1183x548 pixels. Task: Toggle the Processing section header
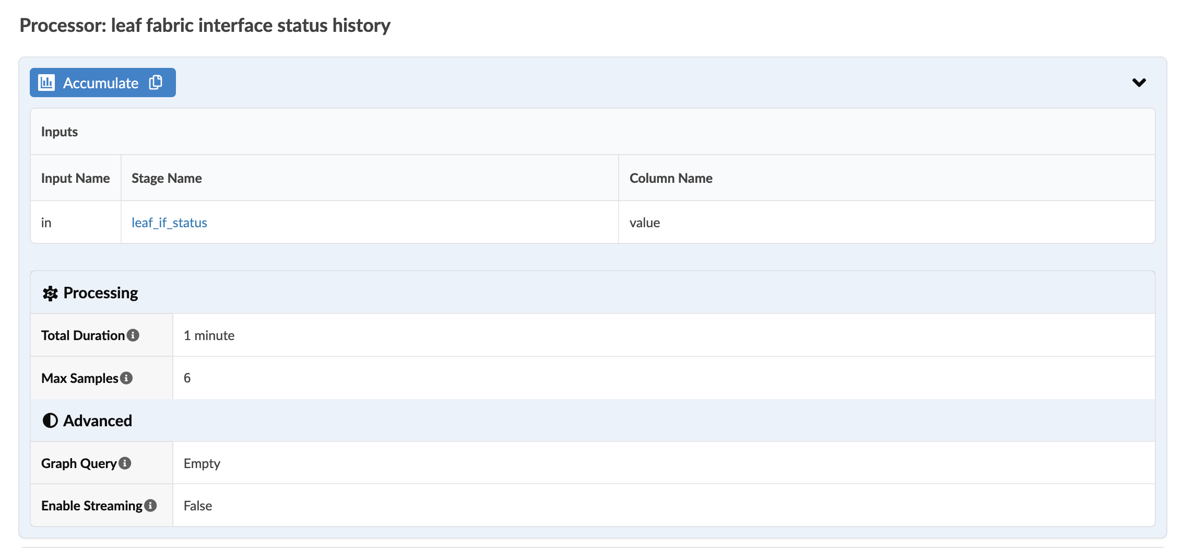(x=101, y=293)
